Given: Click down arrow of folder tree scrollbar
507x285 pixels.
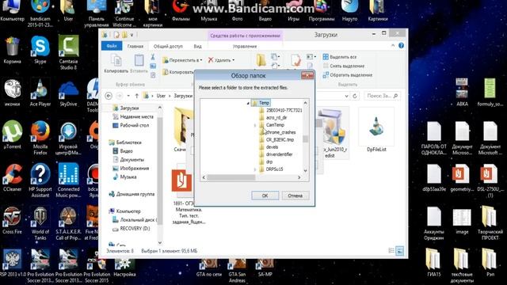Looking at the screenshot, I should 305,170.
